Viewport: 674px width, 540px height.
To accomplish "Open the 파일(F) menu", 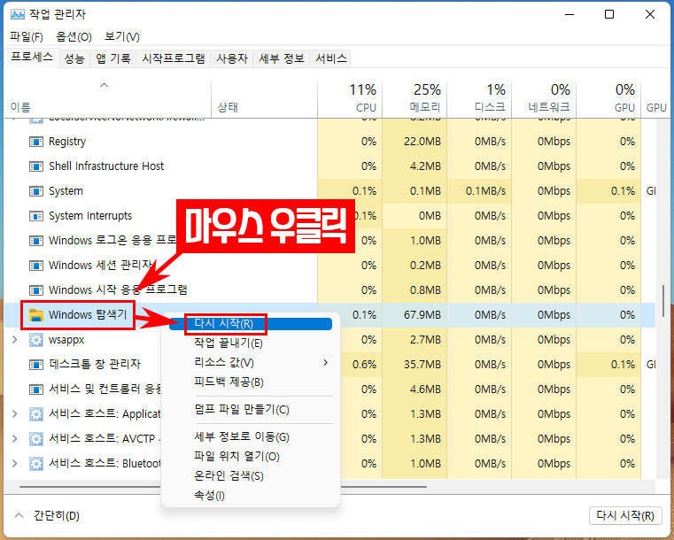I will click(27, 37).
